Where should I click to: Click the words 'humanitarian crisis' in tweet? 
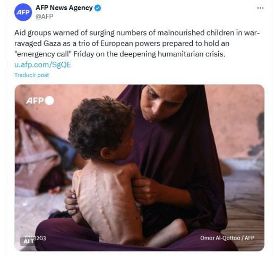coord(191,54)
